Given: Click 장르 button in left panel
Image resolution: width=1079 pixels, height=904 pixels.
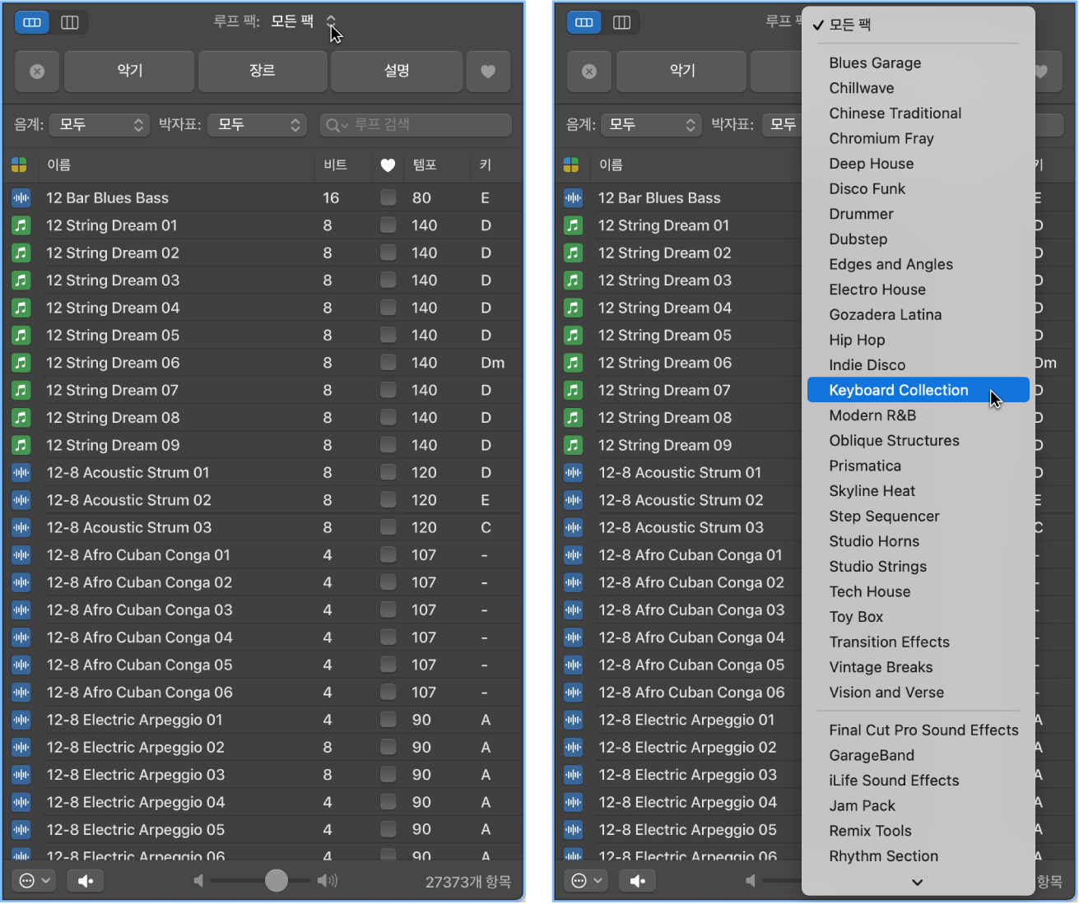Looking at the screenshot, I should click(x=262, y=72).
